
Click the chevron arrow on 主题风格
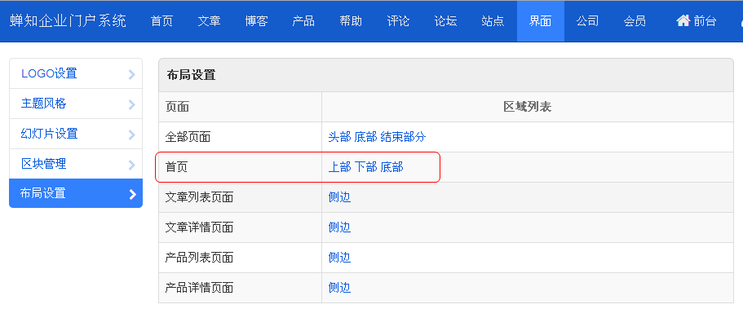(x=132, y=104)
